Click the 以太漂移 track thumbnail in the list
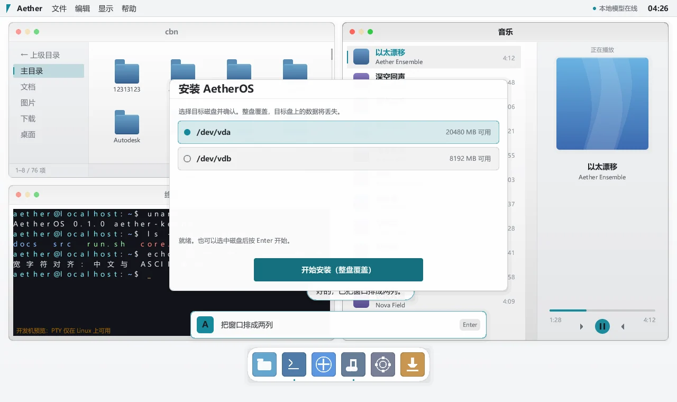 click(361, 57)
